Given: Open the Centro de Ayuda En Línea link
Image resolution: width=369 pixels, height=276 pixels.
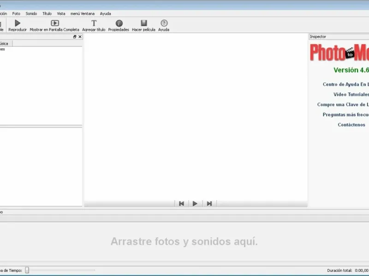Looking at the screenshot, I should coord(345,84).
